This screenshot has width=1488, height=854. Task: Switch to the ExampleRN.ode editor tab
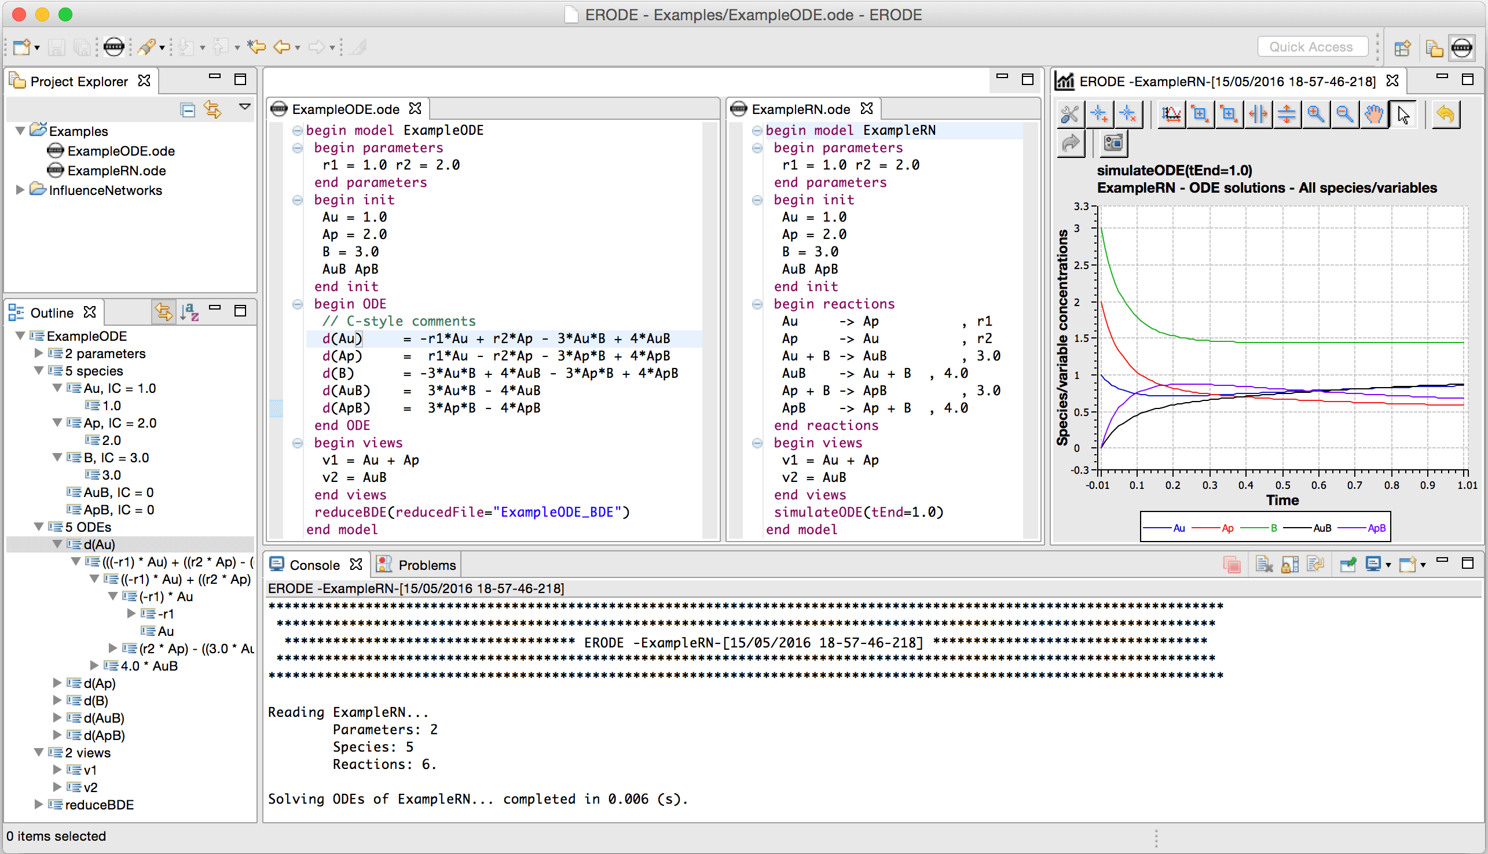800,110
